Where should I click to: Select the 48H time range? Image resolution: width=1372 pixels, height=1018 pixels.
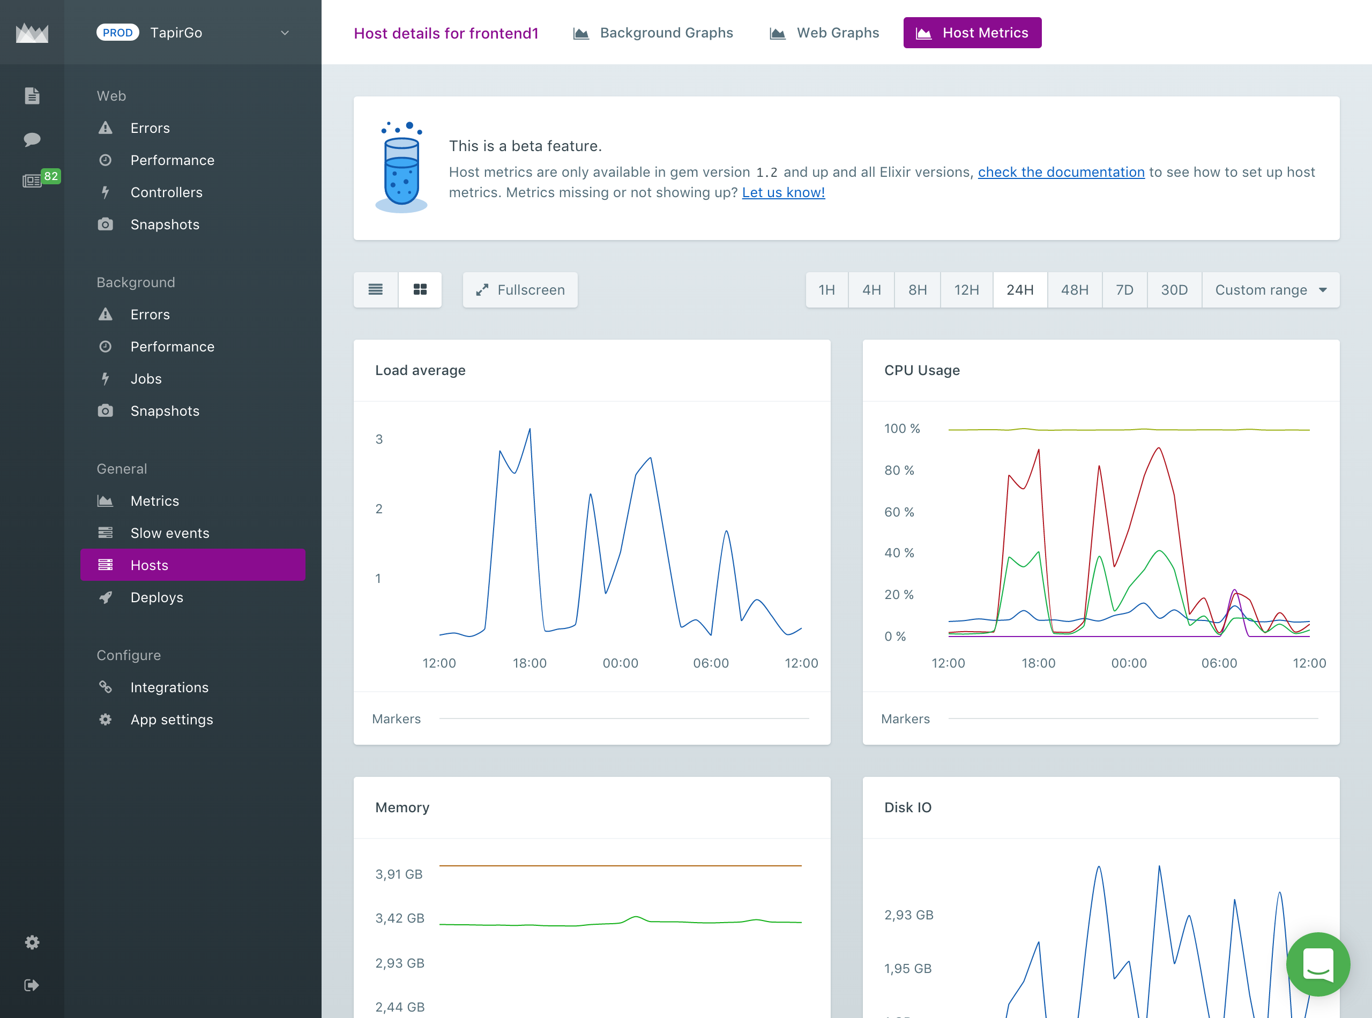click(x=1075, y=290)
